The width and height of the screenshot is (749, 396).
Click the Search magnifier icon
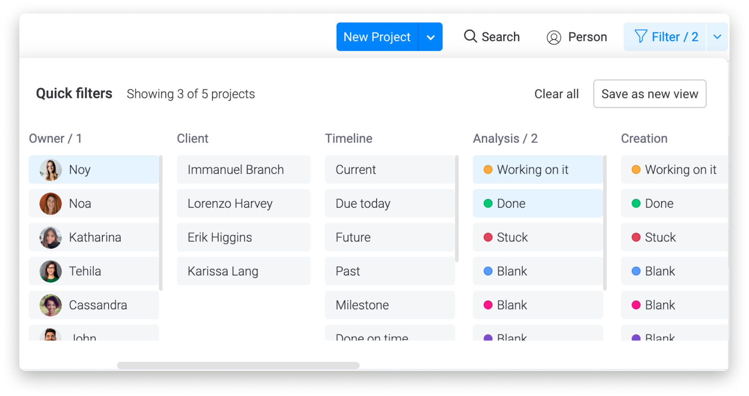pyautogui.click(x=470, y=36)
